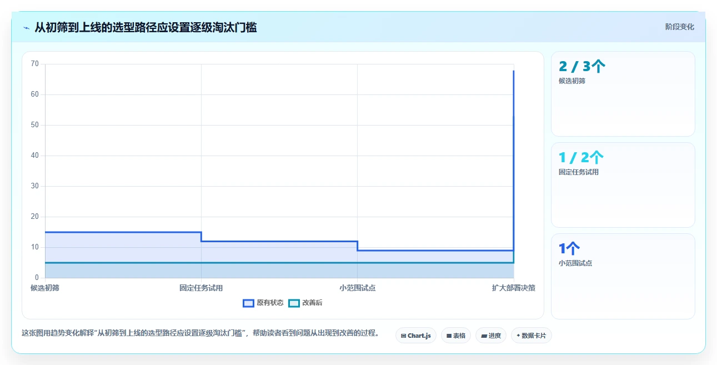Click y-axis tick value 70
Image resolution: width=717 pixels, height=365 pixels.
35,64
